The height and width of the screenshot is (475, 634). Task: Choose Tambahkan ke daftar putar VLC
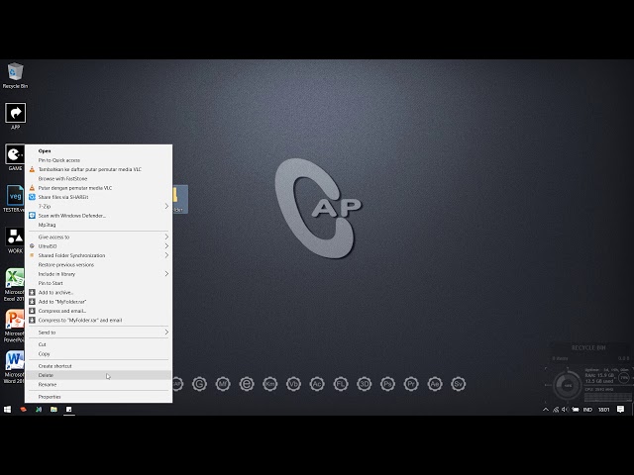pos(99,169)
